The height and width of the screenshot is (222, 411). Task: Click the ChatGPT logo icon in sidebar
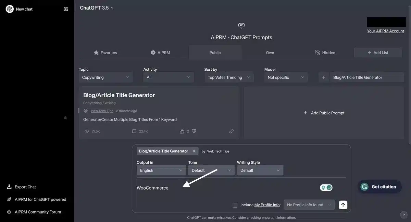click(10, 9)
